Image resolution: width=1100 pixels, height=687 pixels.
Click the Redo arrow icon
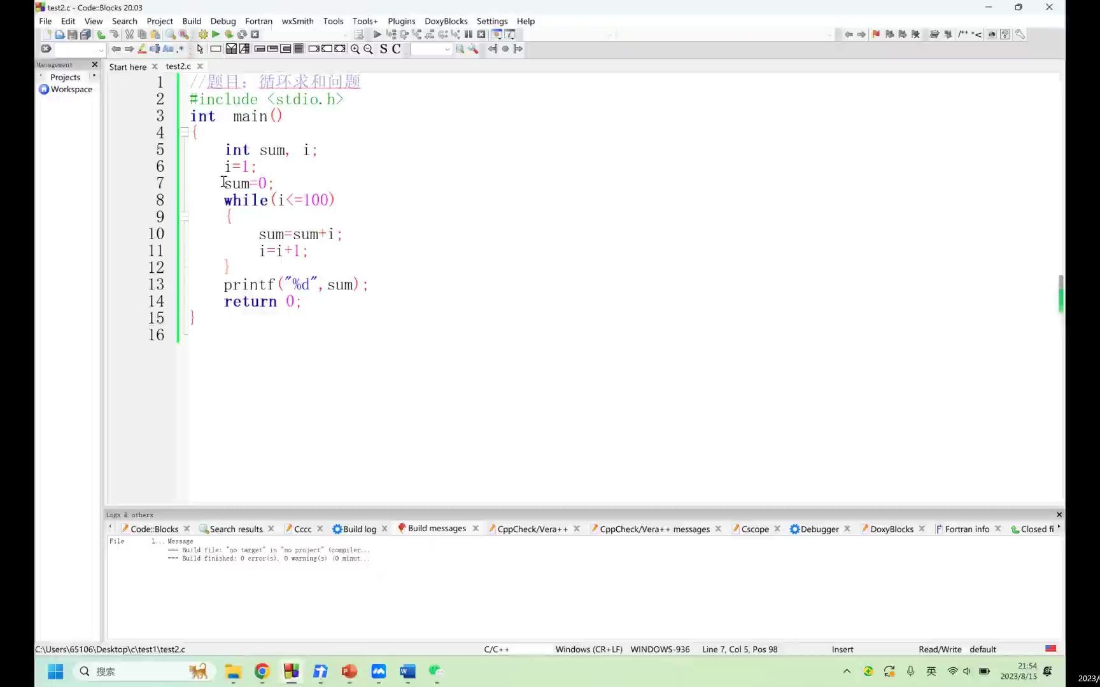(114, 34)
